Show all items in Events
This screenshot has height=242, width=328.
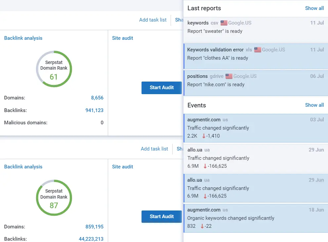tap(314, 105)
